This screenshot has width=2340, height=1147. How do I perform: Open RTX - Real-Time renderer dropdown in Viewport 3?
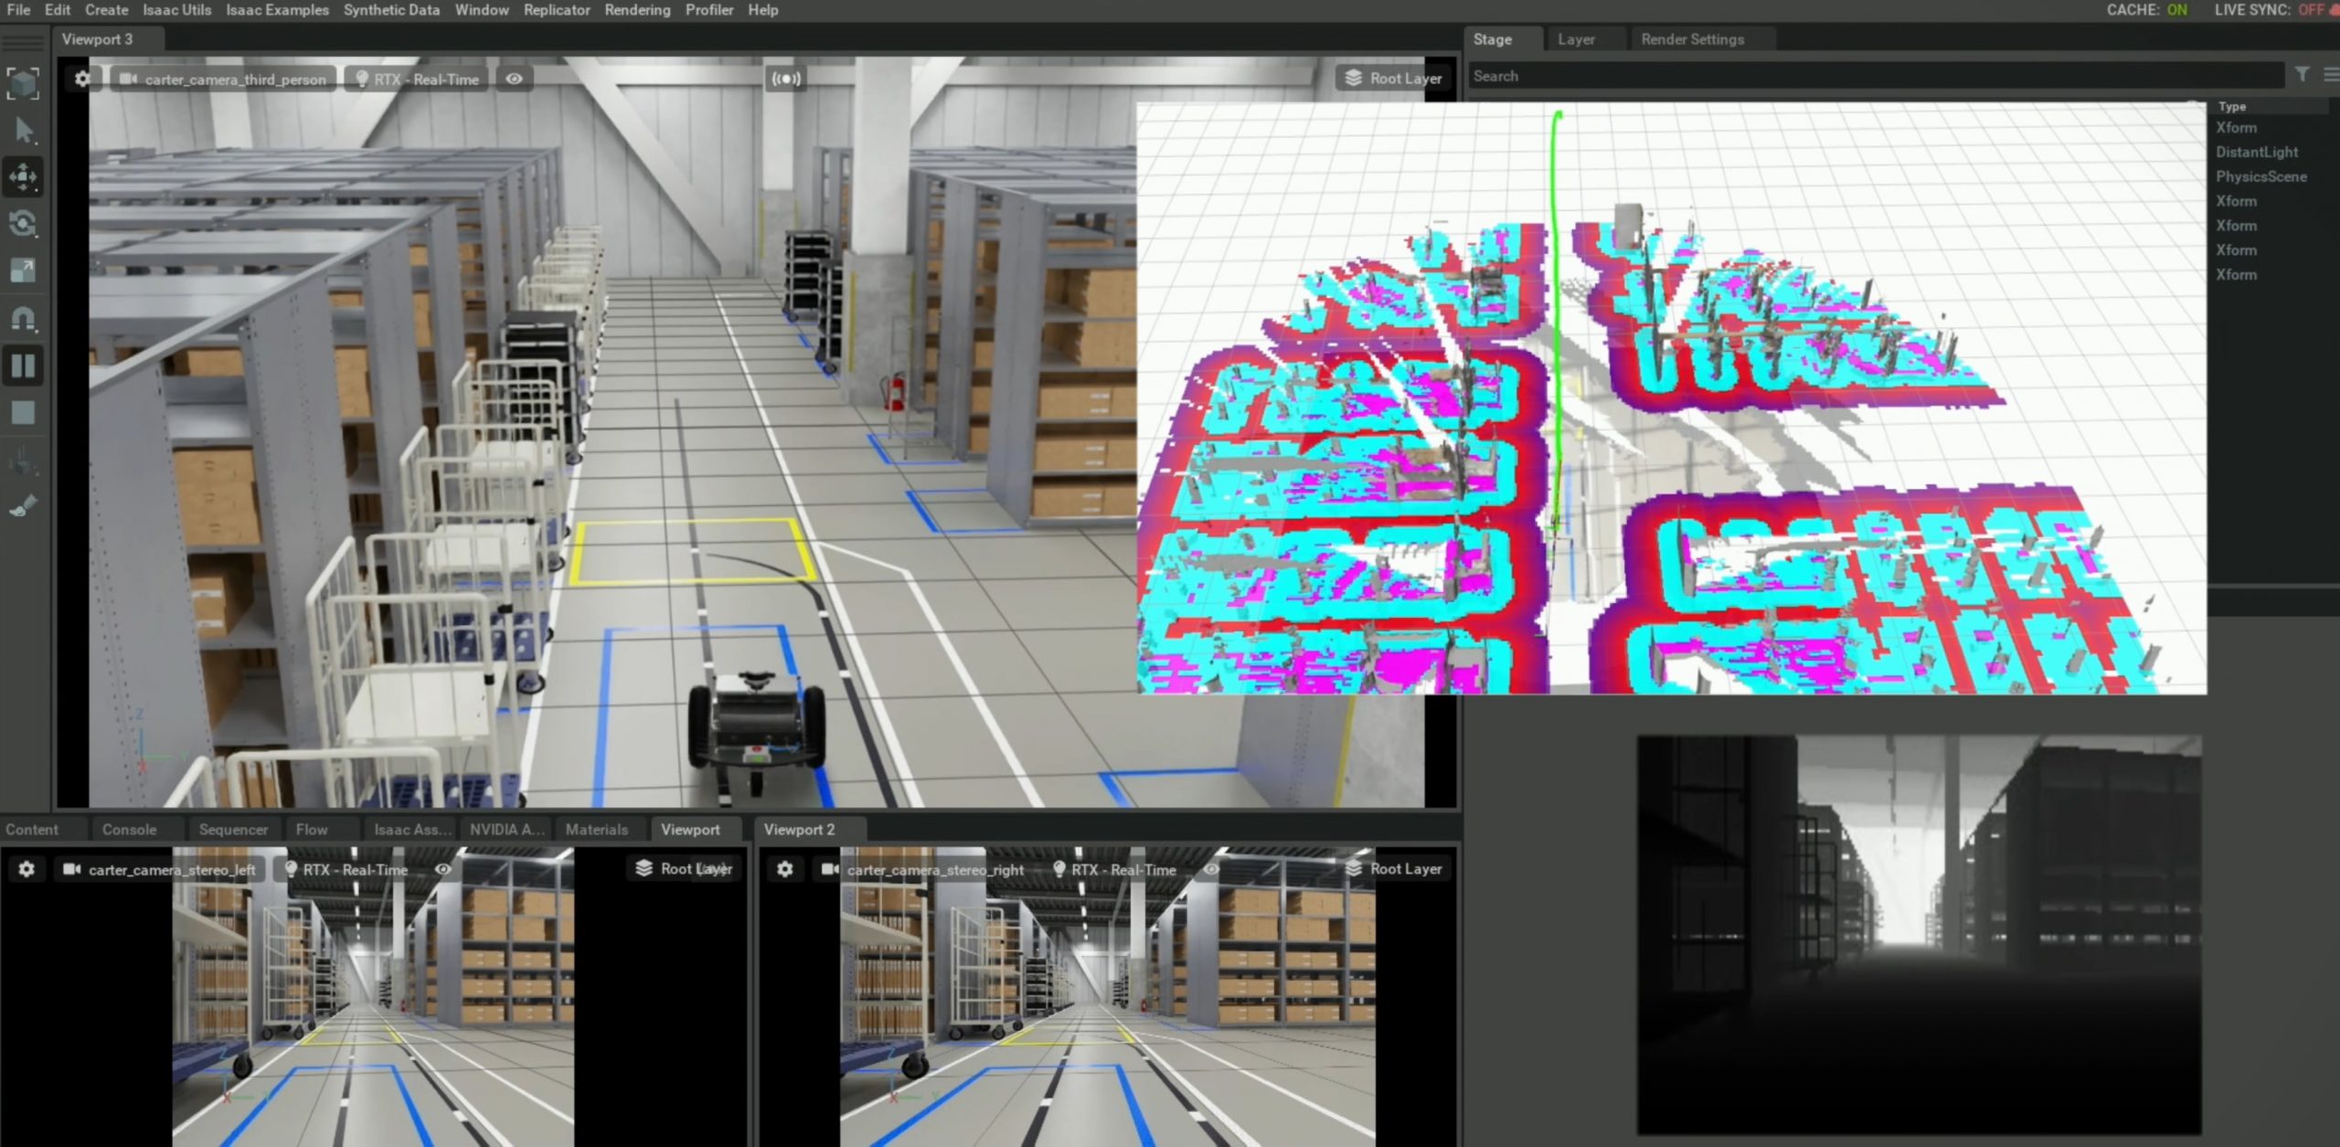(x=417, y=80)
